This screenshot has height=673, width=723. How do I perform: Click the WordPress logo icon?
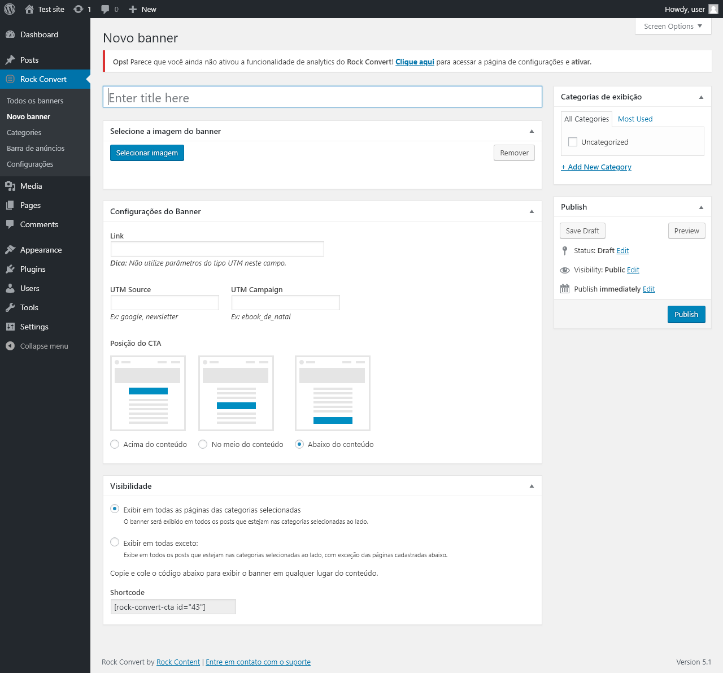[10, 9]
